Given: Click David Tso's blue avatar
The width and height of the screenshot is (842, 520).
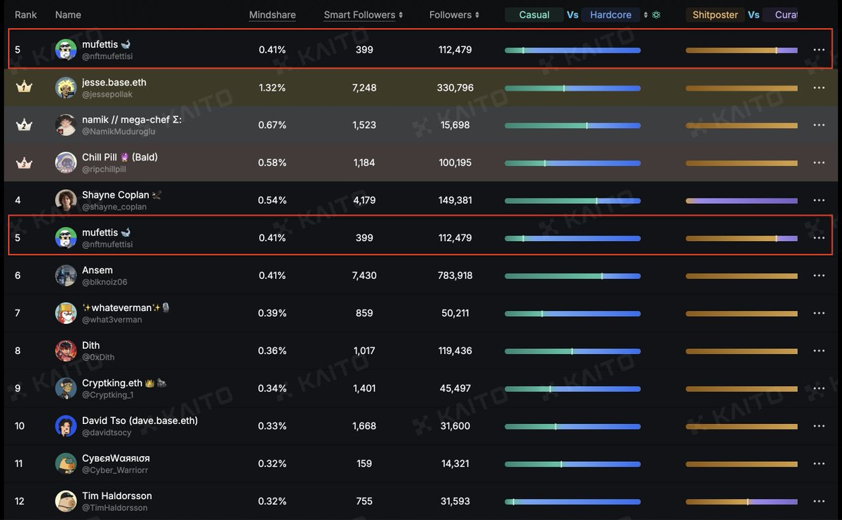Looking at the screenshot, I should pos(66,426).
